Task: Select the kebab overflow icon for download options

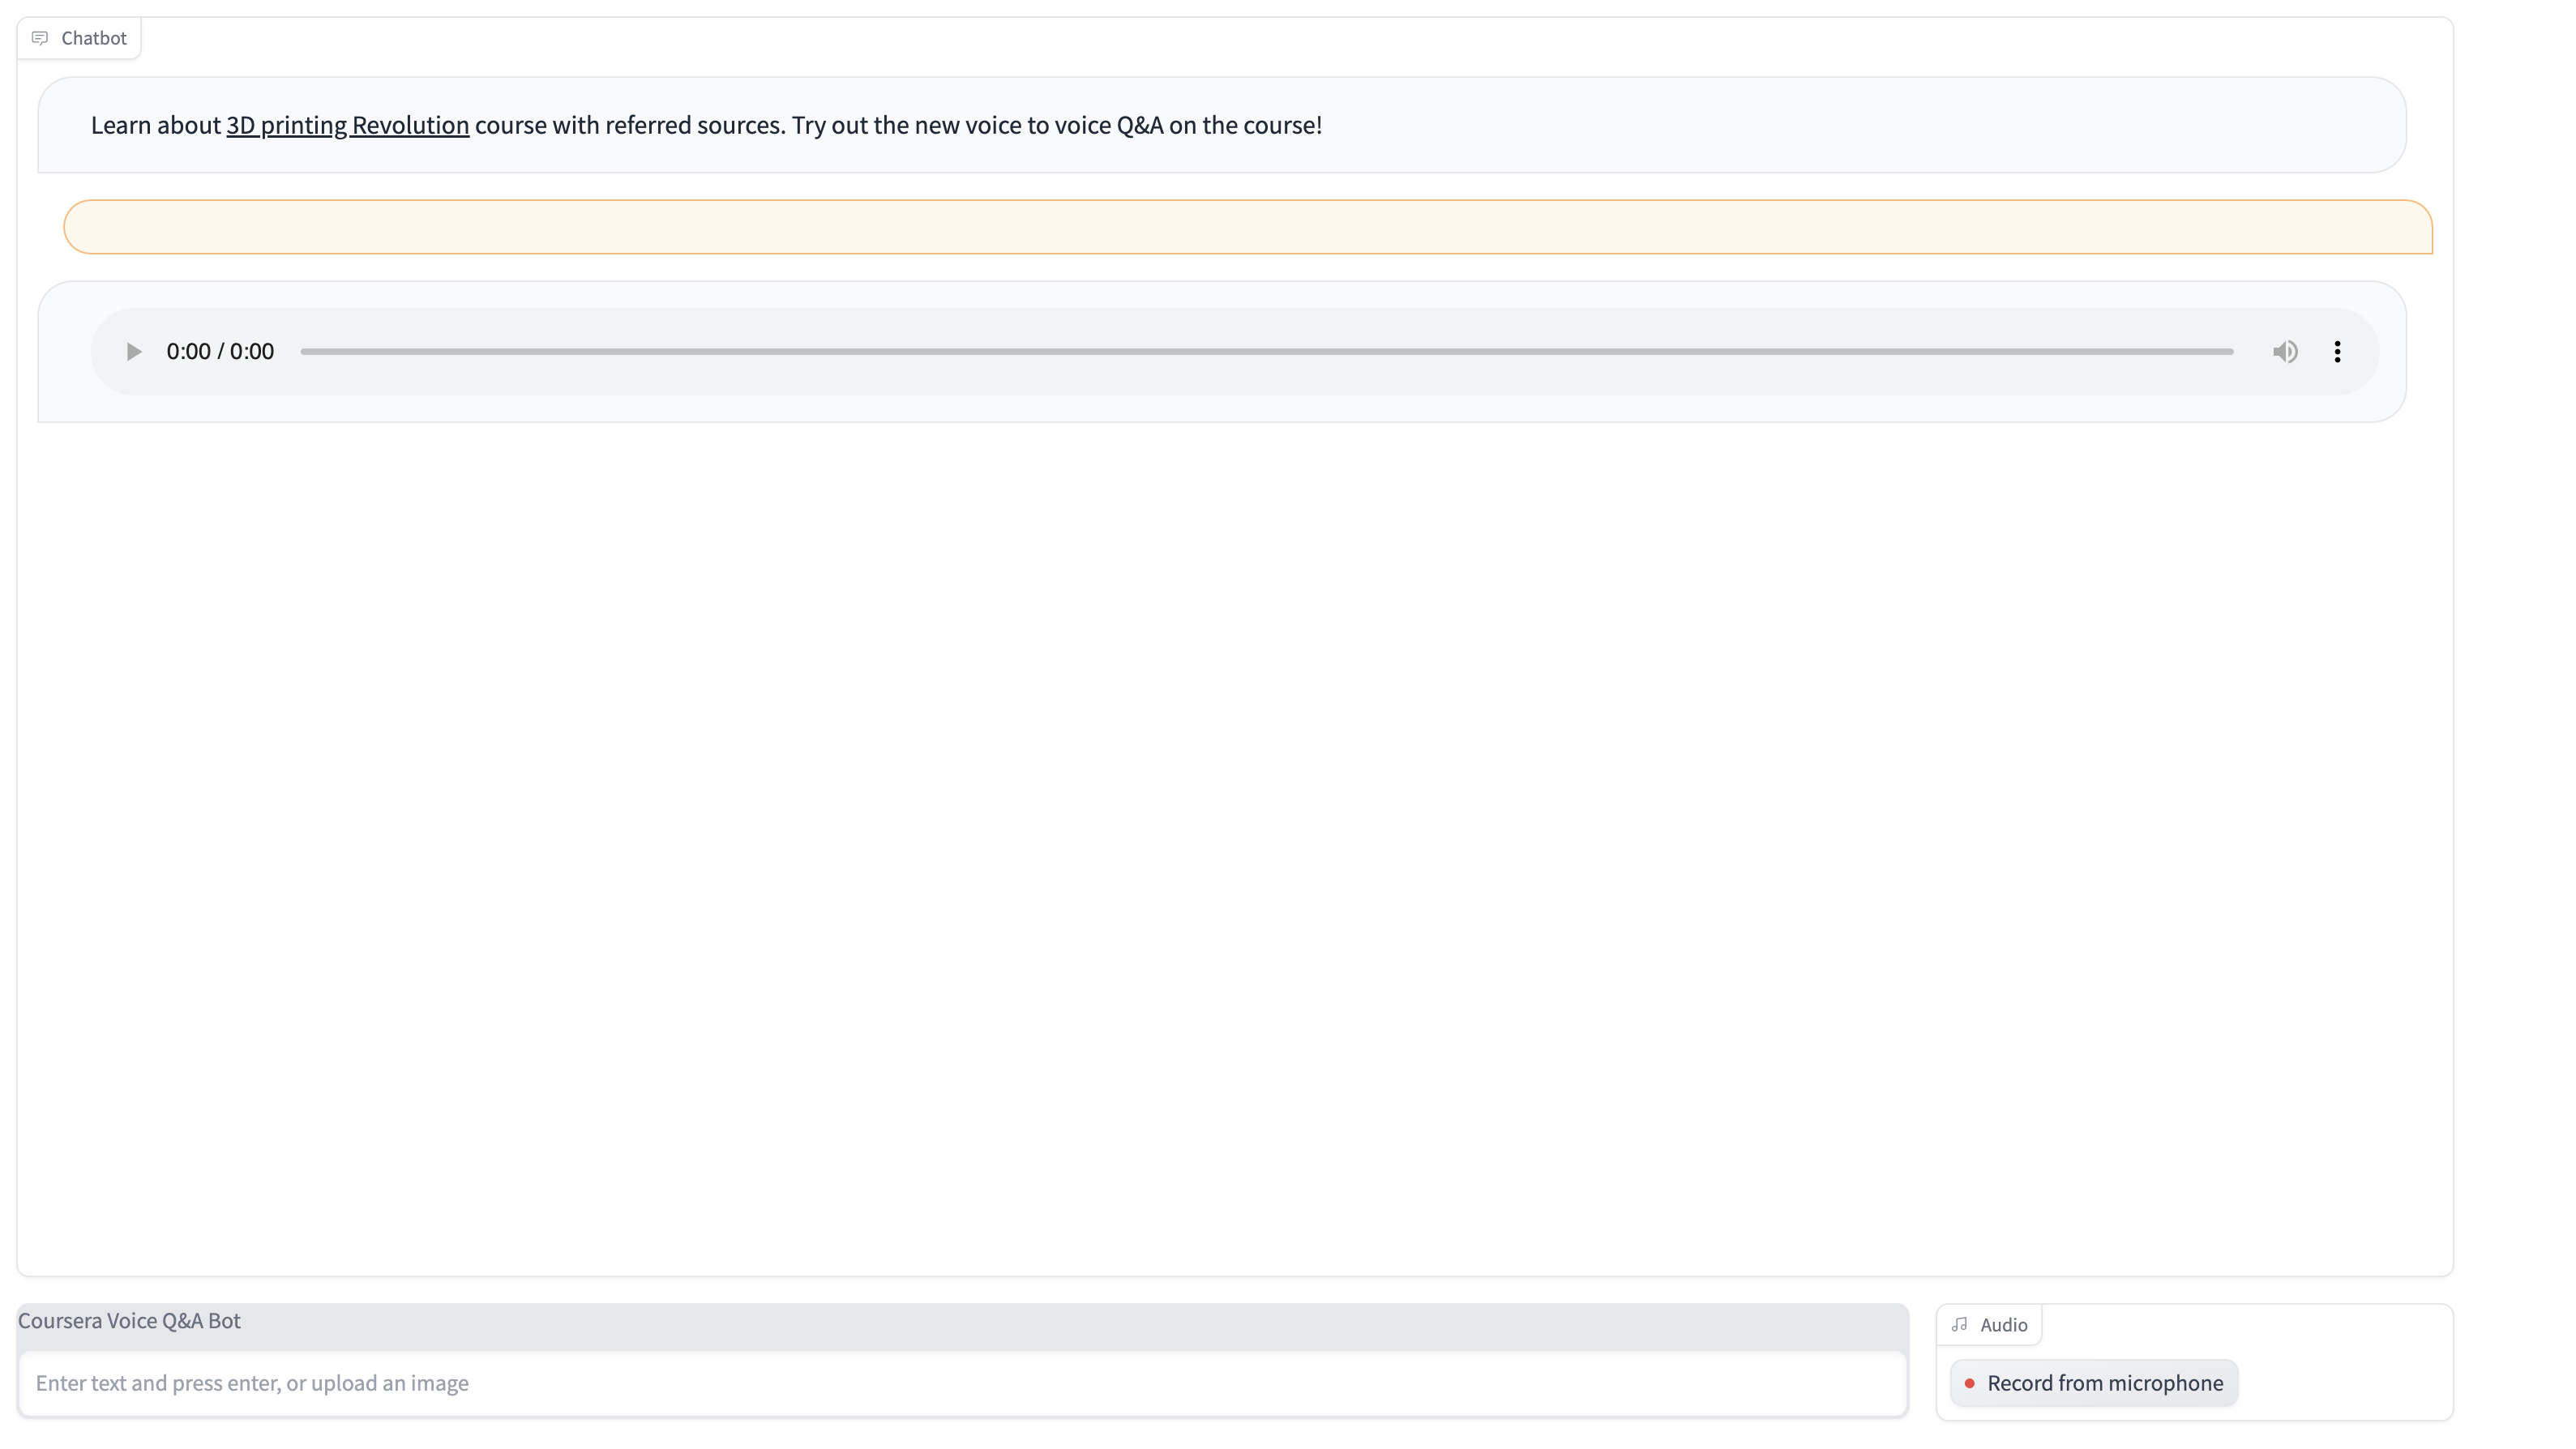Action: (x=2337, y=351)
